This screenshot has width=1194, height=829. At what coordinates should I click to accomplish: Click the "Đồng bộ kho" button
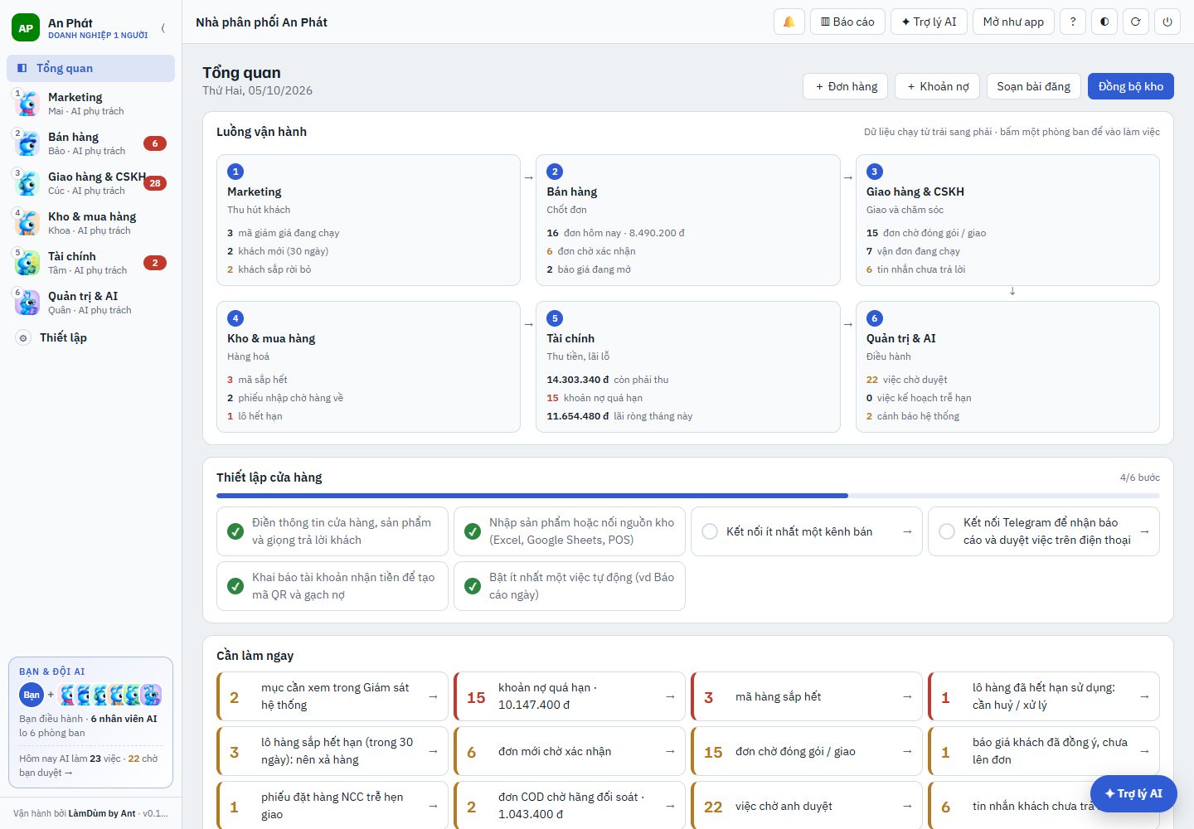tap(1131, 86)
